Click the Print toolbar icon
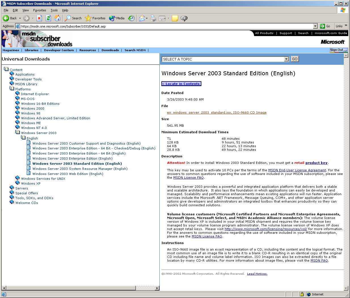The height and width of the screenshot is (298, 350). click(x=153, y=18)
